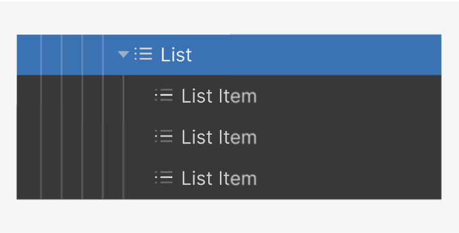Select the first List Item label
Screen dimensions: 459x233
[219, 96]
